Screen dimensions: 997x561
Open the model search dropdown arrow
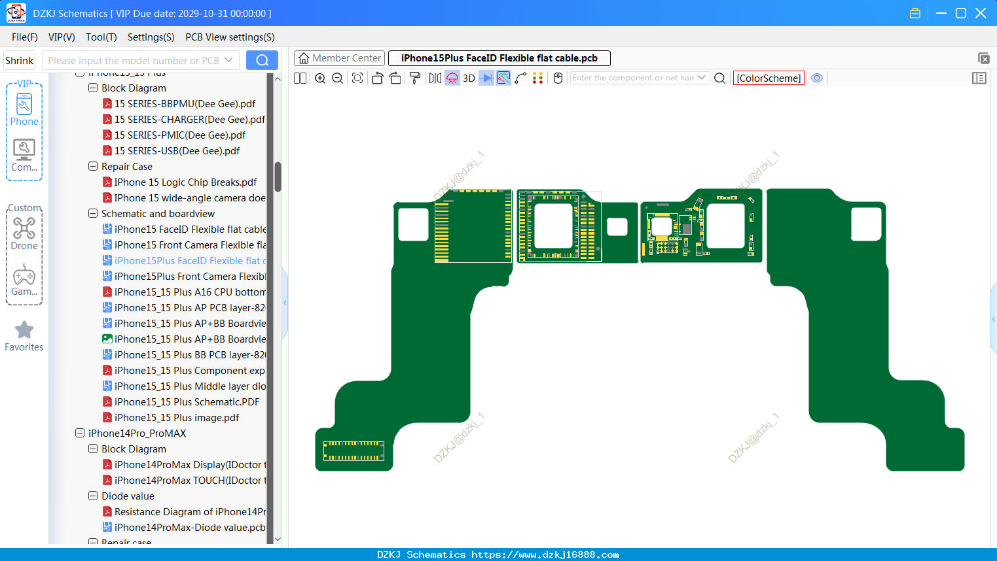click(x=228, y=60)
